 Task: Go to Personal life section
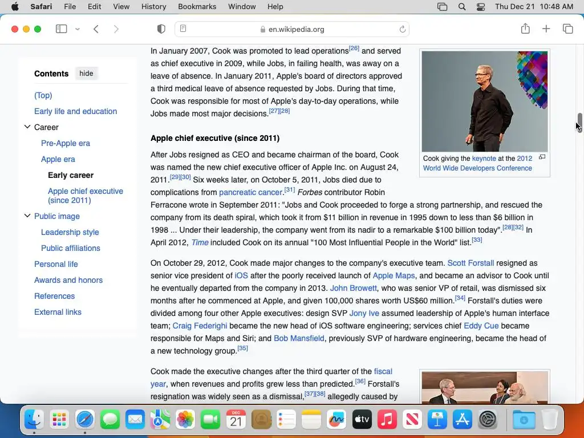click(56, 265)
